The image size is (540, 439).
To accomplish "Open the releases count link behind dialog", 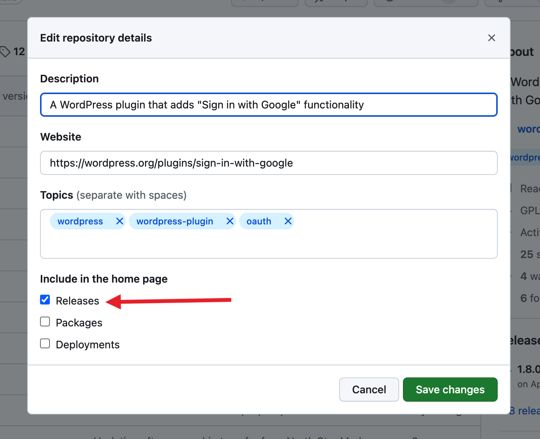I will coord(525,411).
